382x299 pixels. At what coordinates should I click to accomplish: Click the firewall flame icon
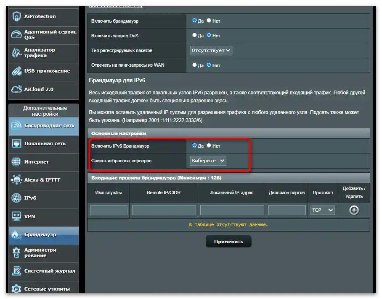16,234
